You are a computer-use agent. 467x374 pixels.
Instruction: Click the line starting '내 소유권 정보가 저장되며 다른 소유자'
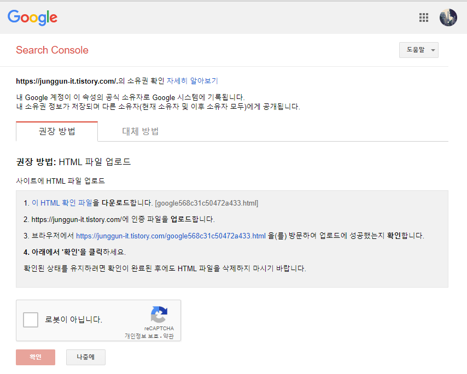tap(158, 107)
